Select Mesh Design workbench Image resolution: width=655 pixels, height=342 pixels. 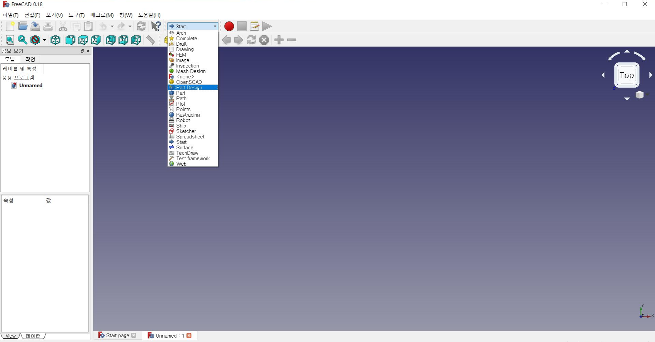[x=193, y=71]
